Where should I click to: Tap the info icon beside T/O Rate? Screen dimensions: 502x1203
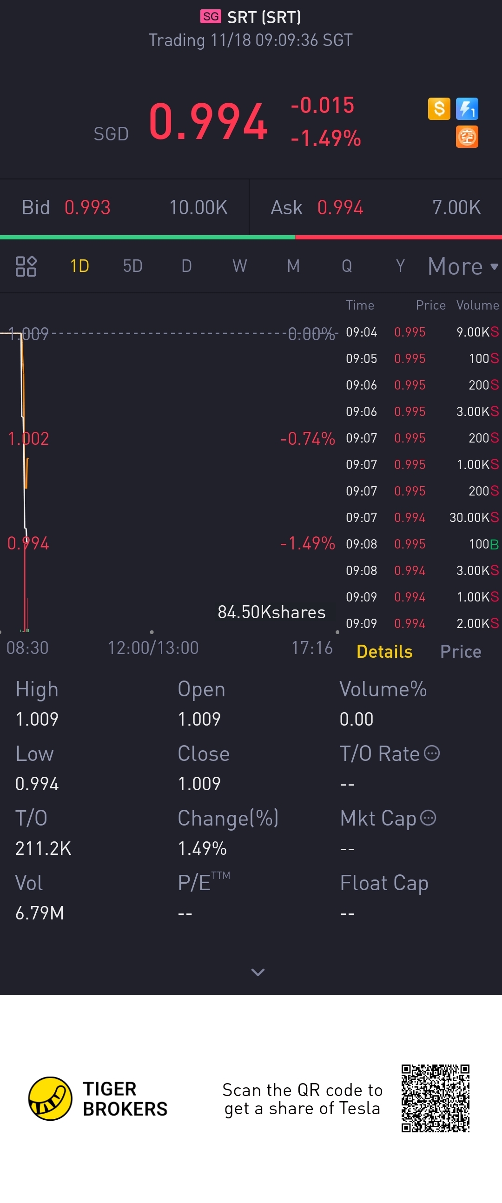(x=431, y=754)
